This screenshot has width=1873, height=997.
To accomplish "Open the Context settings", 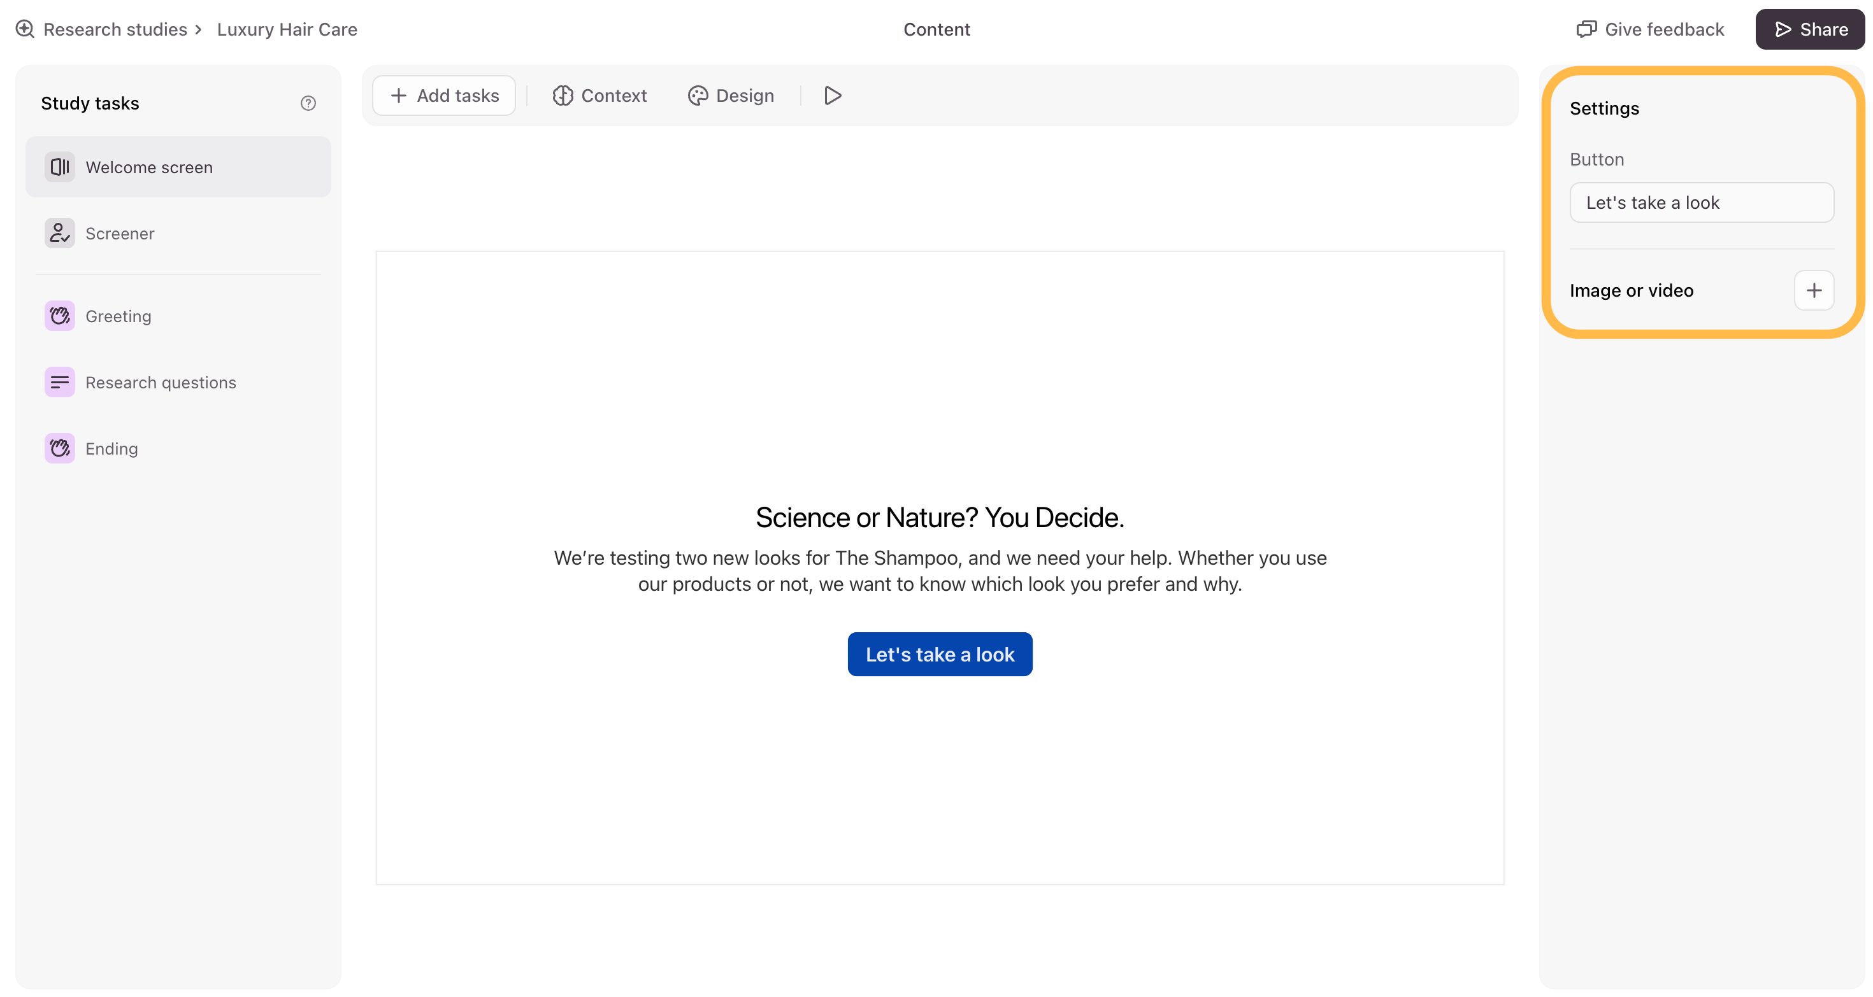I will 599,95.
